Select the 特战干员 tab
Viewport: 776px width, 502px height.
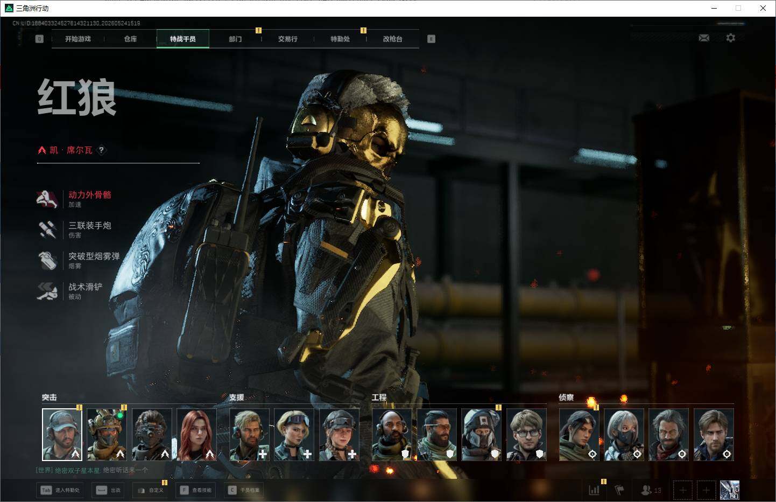(x=183, y=39)
